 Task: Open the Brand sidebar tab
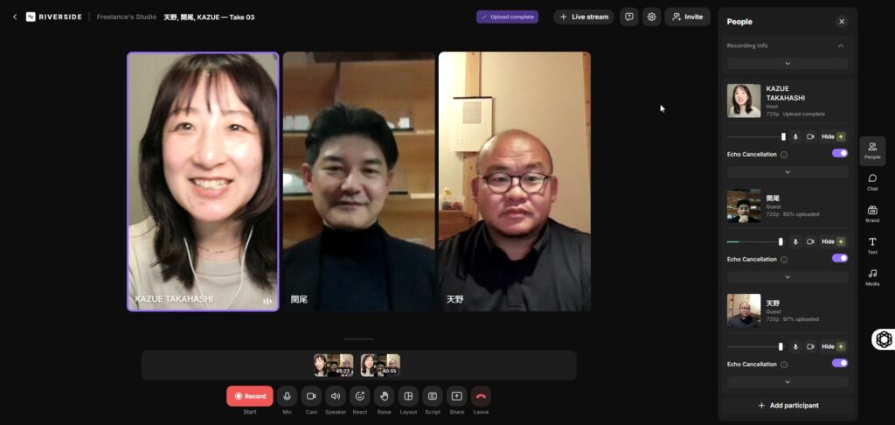[872, 213]
